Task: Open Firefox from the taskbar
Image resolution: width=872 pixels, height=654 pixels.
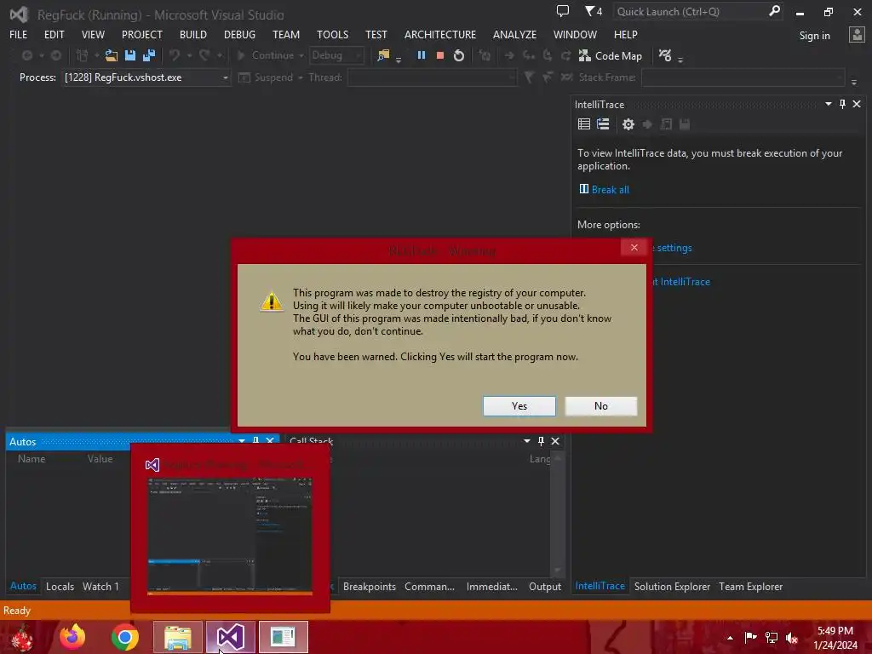Action: (x=73, y=637)
